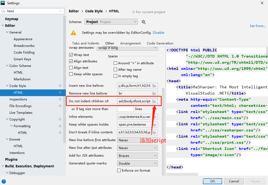
Task: Click Code Style breadcrumb
Action: pos(94,11)
